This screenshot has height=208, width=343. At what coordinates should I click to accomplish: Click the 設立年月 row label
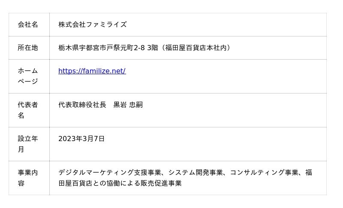pyautogui.click(x=28, y=144)
